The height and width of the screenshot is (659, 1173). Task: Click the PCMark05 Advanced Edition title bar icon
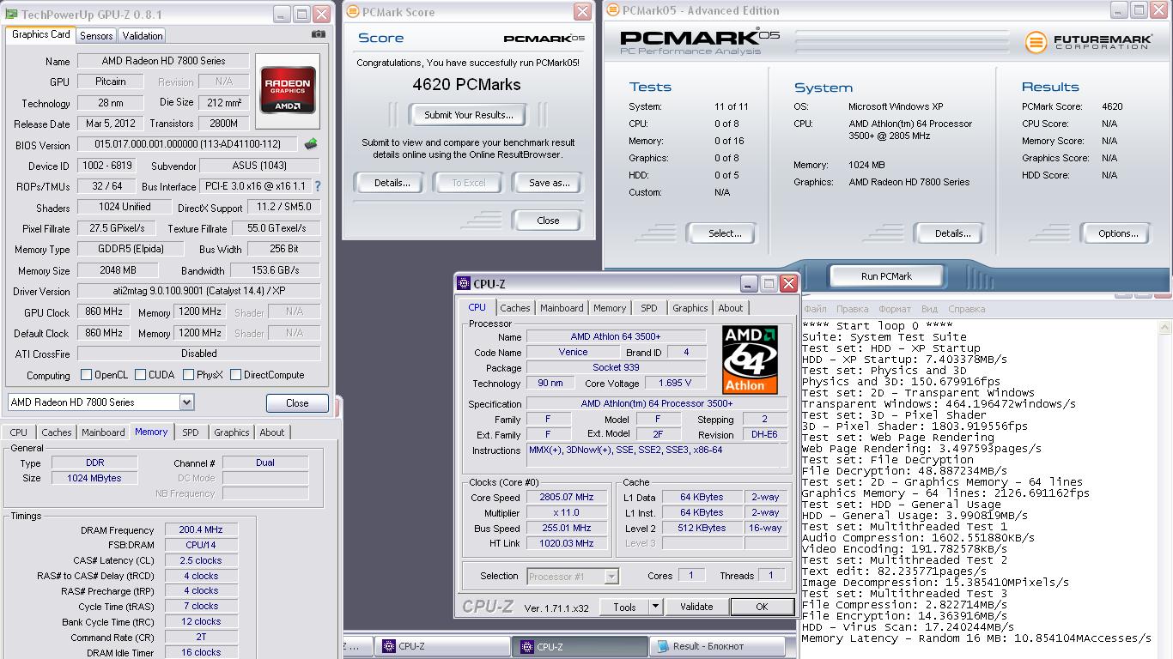[x=612, y=10]
